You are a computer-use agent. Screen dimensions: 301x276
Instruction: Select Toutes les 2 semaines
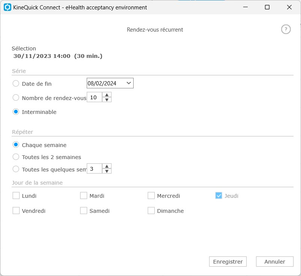click(x=16, y=157)
